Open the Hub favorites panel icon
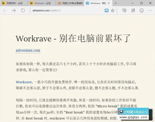Viewport: 155px width, 122px height. tap(125, 10)
